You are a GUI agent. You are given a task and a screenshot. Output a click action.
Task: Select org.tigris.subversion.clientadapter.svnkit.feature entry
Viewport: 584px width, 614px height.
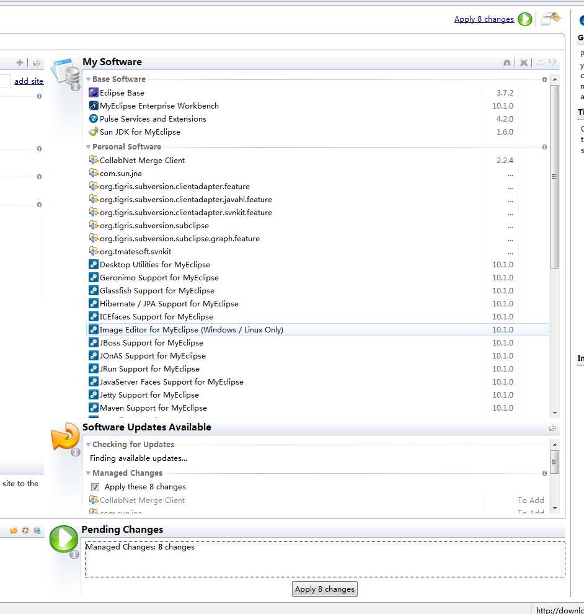185,212
